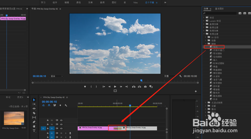251x139 pixels.
Task: Click the Lift button in program monitor
Action: tap(134, 87)
